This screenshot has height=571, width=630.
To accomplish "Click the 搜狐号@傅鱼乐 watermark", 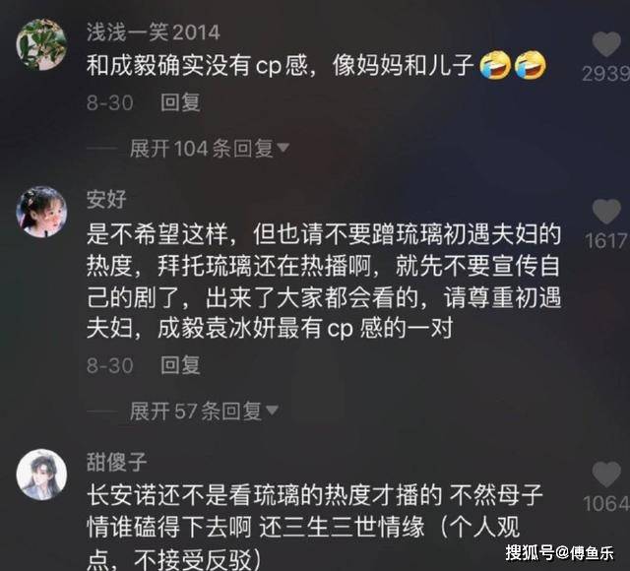I will click(x=560, y=552).
